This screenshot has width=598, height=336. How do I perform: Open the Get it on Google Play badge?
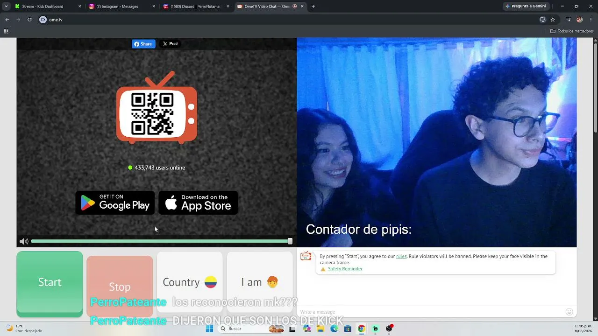(x=115, y=203)
